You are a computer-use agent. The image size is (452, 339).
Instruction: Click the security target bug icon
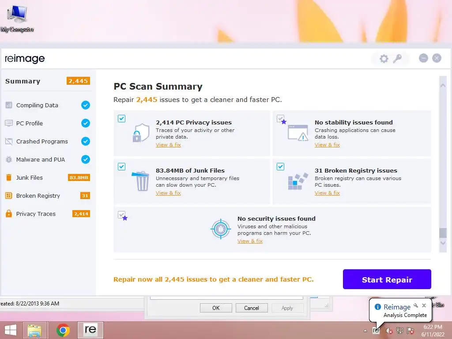click(x=221, y=229)
